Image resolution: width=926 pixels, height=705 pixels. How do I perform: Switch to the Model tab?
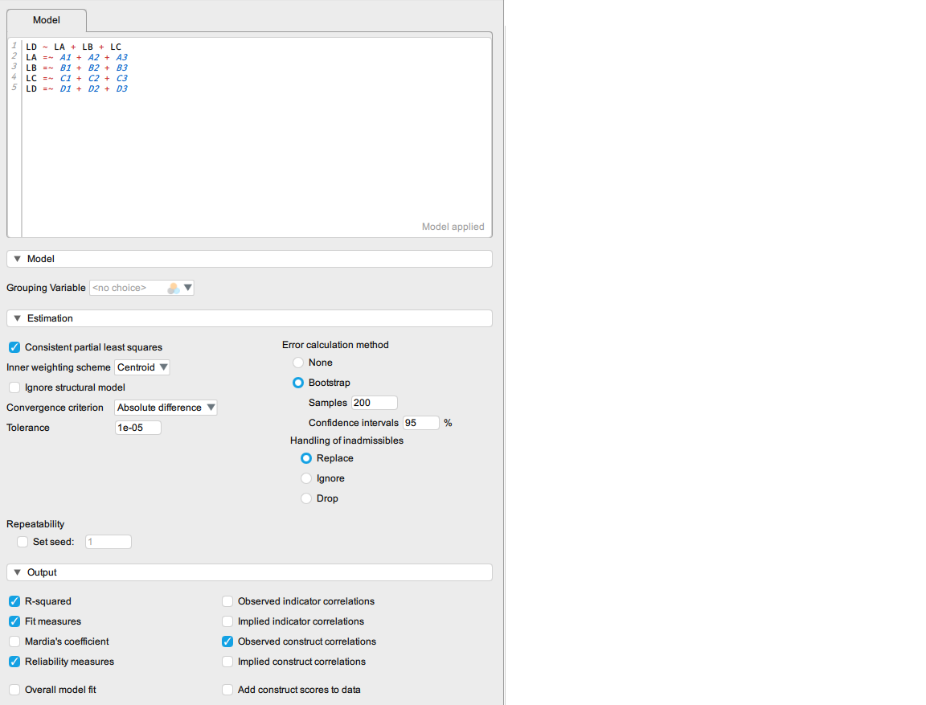pos(46,20)
